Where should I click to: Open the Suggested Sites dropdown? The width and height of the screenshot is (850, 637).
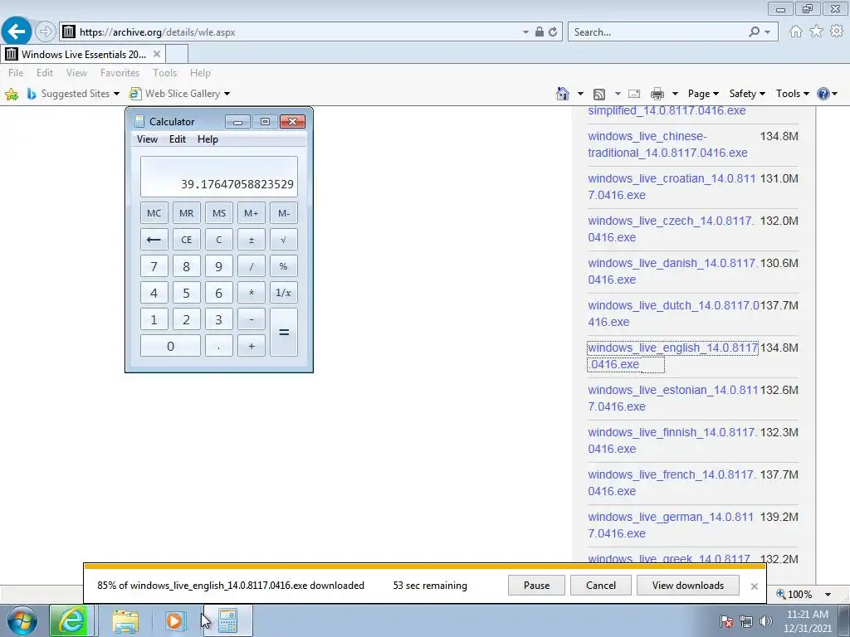point(116,94)
